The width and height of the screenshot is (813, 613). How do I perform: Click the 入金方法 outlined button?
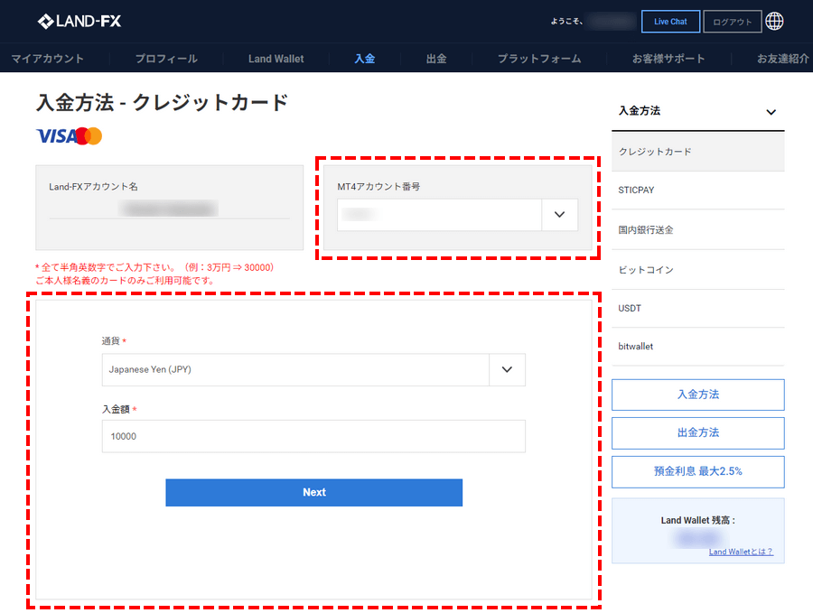pyautogui.click(x=698, y=395)
